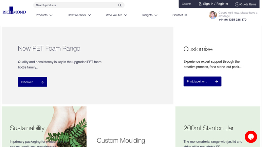The image size is (262, 147).
Task: Open the Insights menu
Action: (147, 15)
